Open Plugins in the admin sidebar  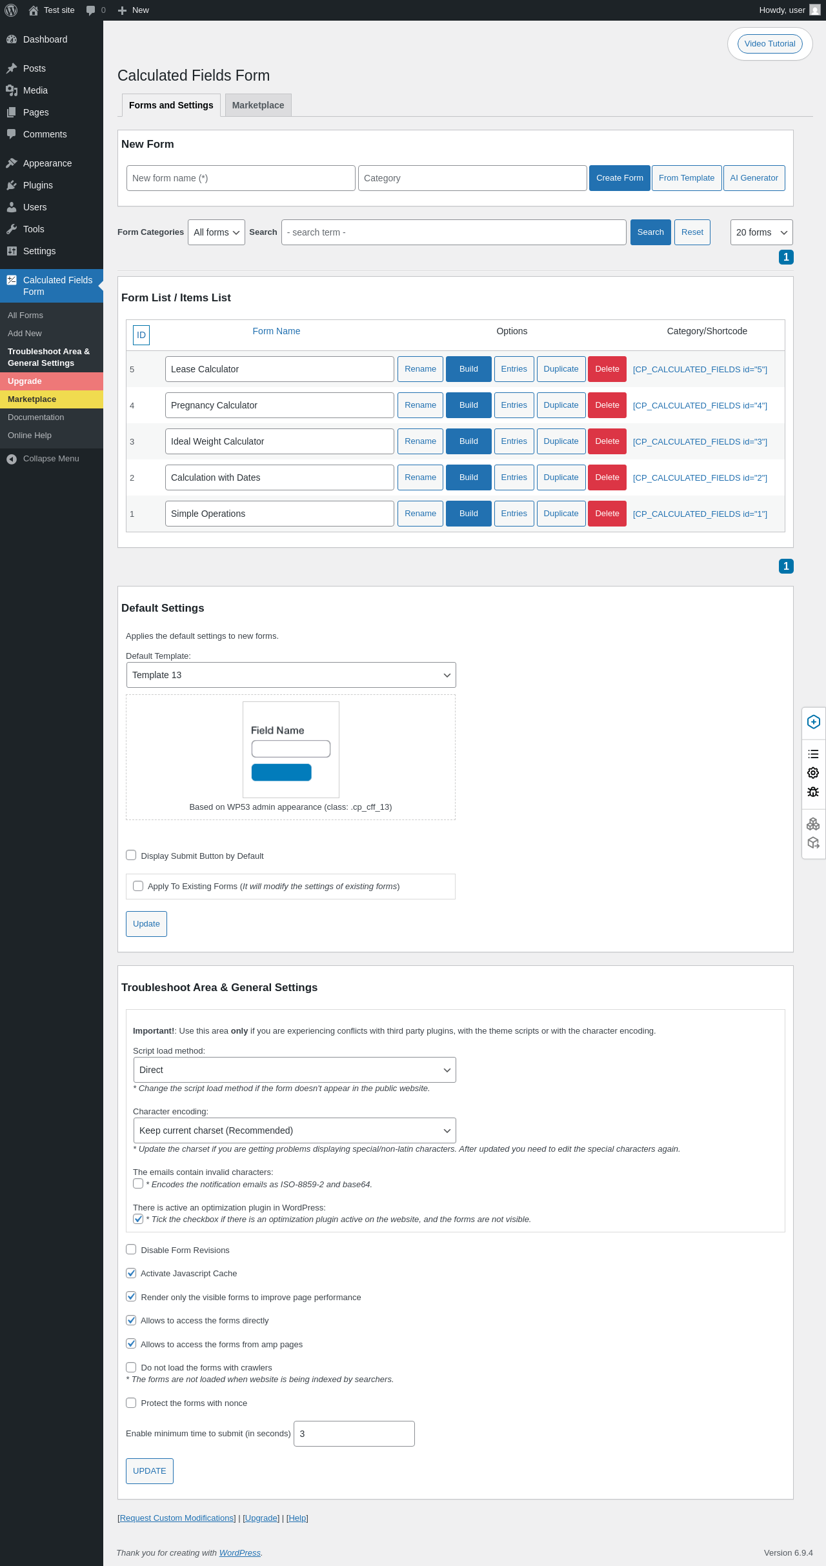38,185
